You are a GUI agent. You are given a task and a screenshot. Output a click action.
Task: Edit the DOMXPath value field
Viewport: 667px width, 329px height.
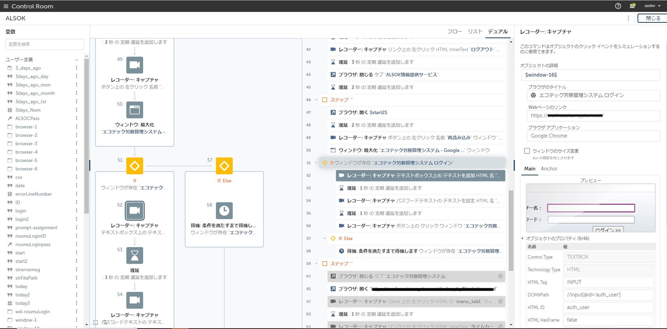click(x=609, y=294)
